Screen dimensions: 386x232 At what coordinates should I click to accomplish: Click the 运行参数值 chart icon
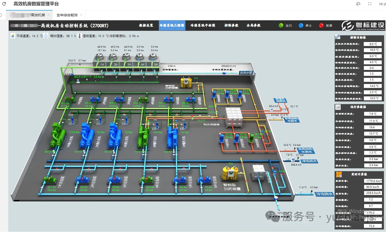point(338,107)
